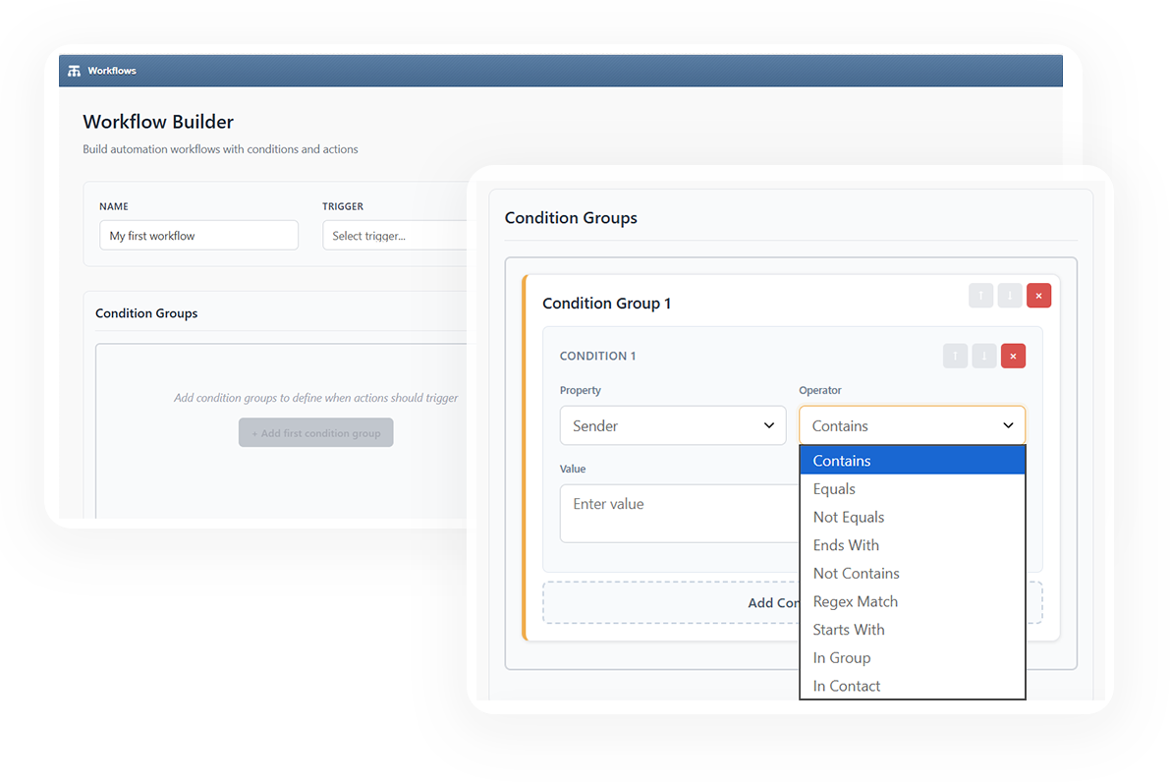Open the Property dropdown showing Sender
1170x782 pixels.
[672, 425]
